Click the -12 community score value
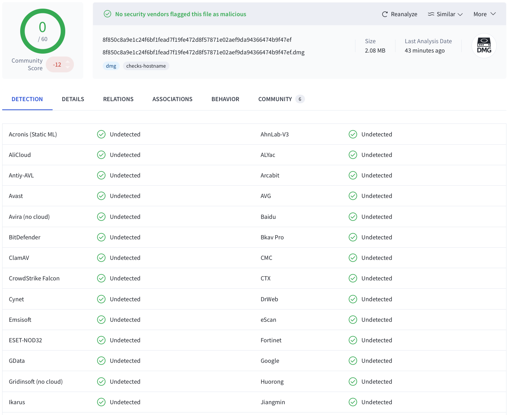 click(57, 64)
